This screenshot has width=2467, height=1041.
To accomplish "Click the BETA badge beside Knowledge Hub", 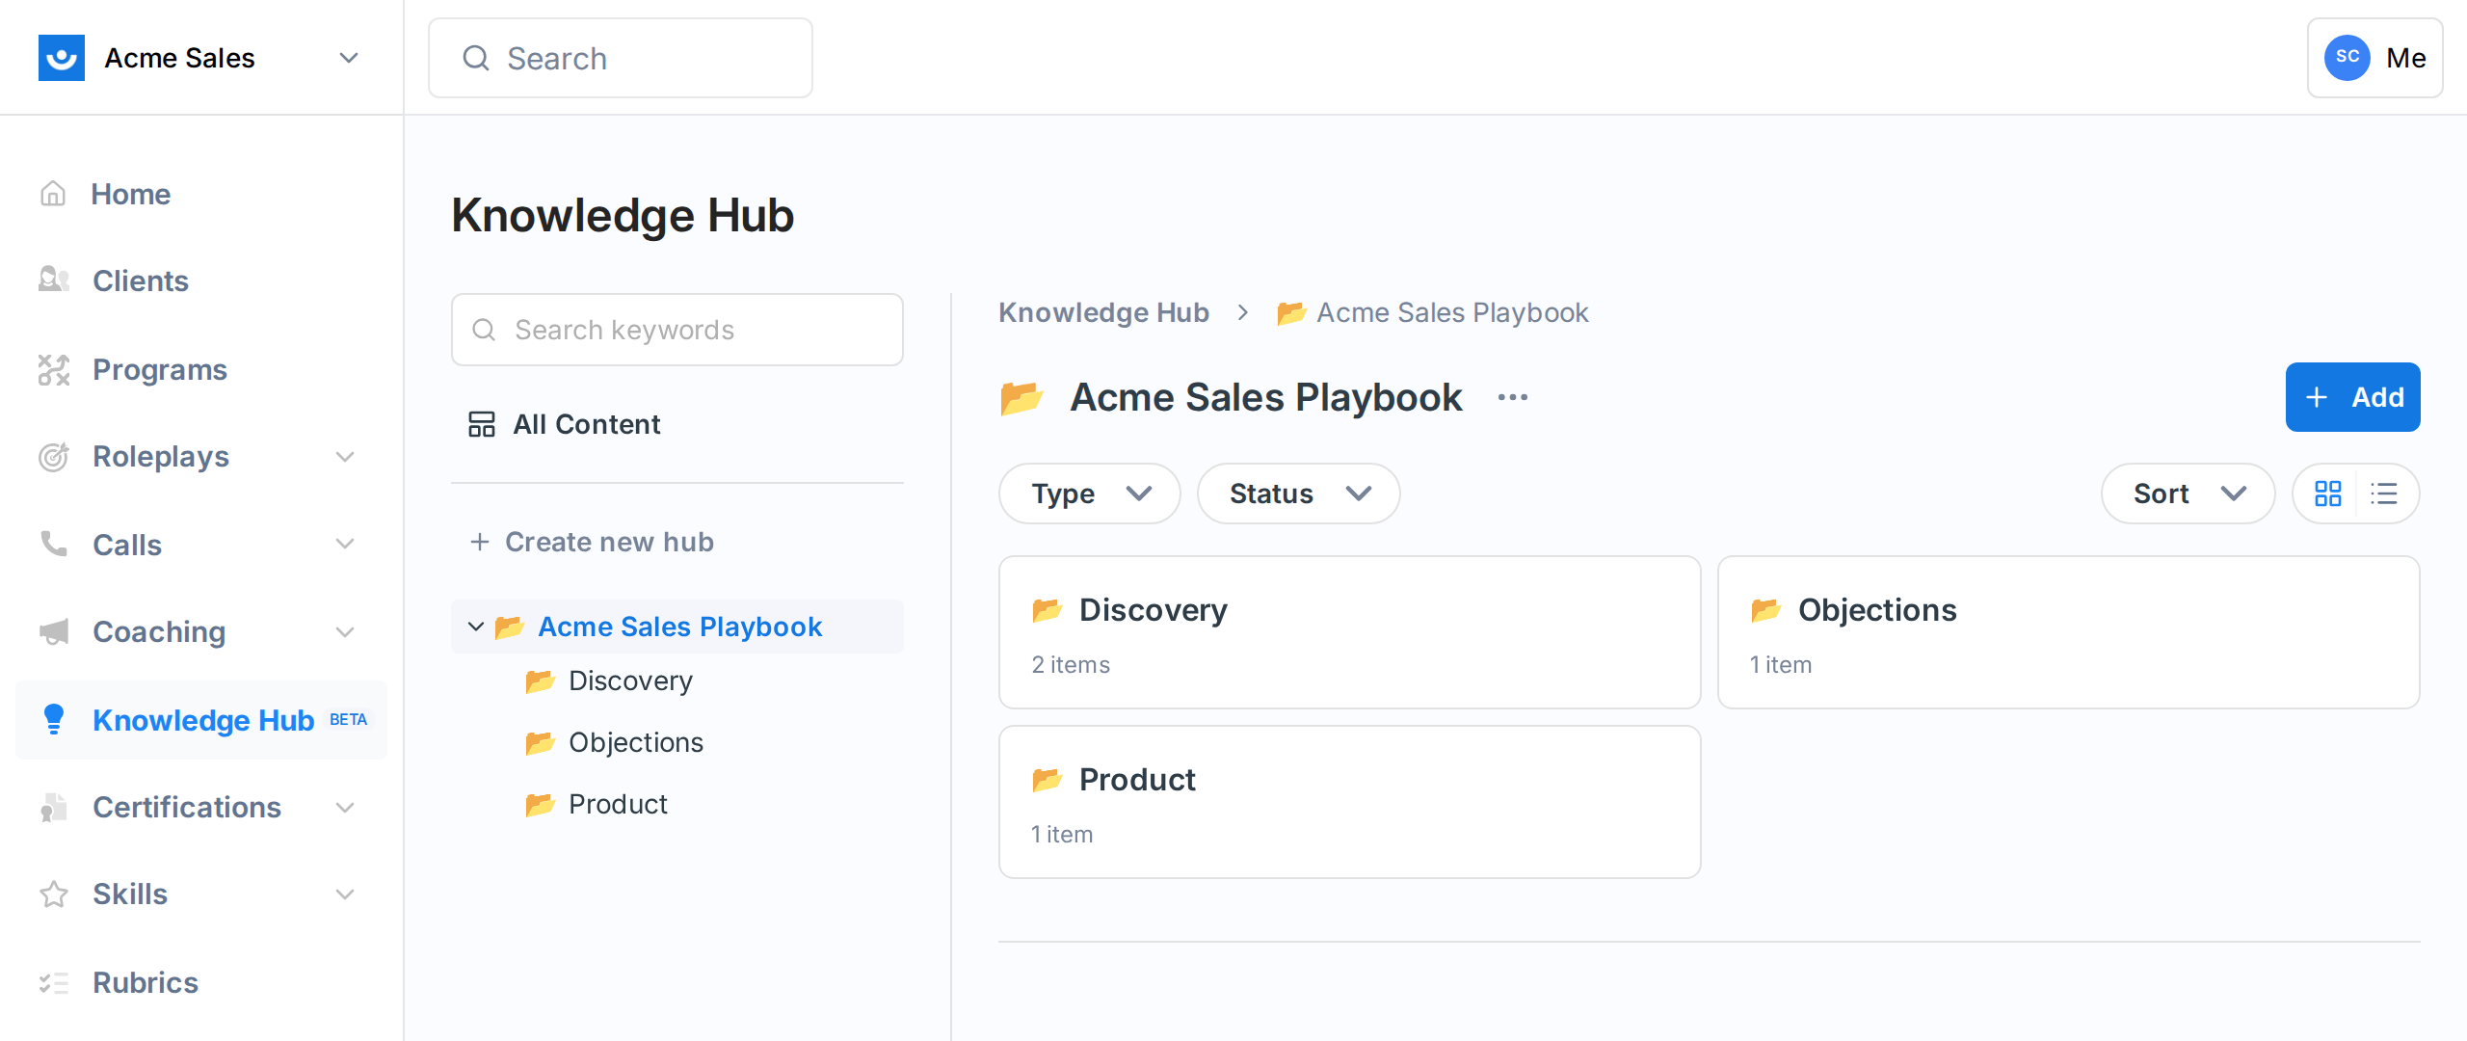I will tap(348, 719).
